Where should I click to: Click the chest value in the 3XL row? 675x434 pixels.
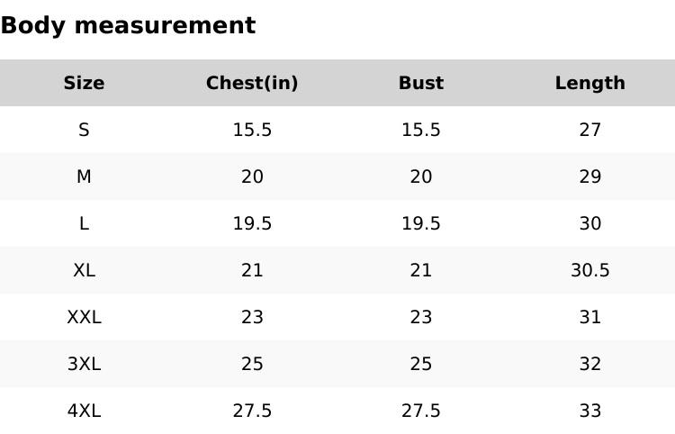pos(252,364)
